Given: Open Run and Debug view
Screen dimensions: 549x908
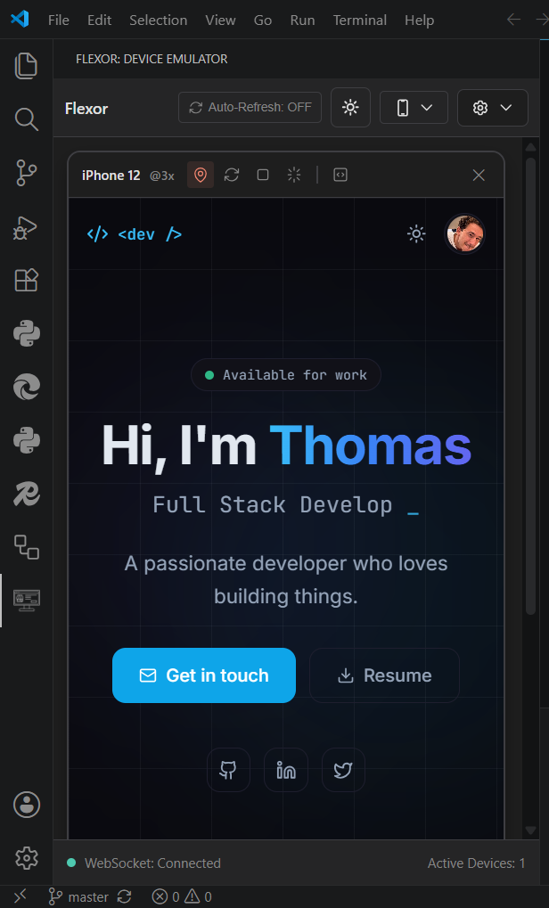Looking at the screenshot, I should pos(26,227).
